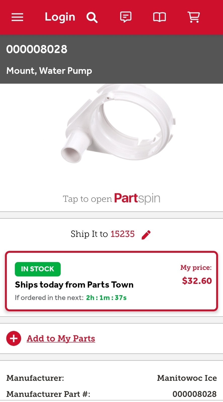This screenshot has height=402, width=223.
Task: Open the hamburger navigation menu
Action: tap(17, 17)
